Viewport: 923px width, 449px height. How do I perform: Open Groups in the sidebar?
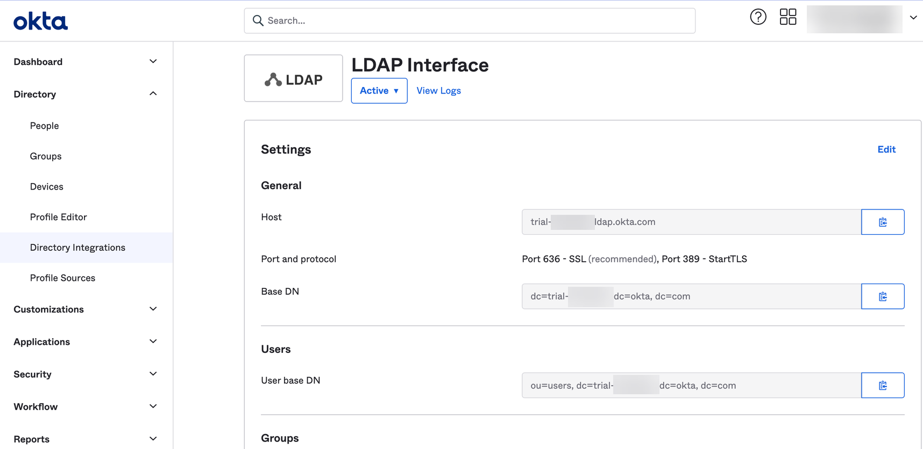click(46, 156)
